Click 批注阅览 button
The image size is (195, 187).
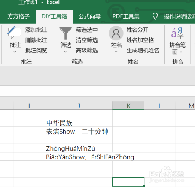click(x=36, y=51)
